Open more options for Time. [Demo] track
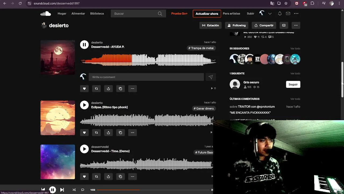 (132, 176)
